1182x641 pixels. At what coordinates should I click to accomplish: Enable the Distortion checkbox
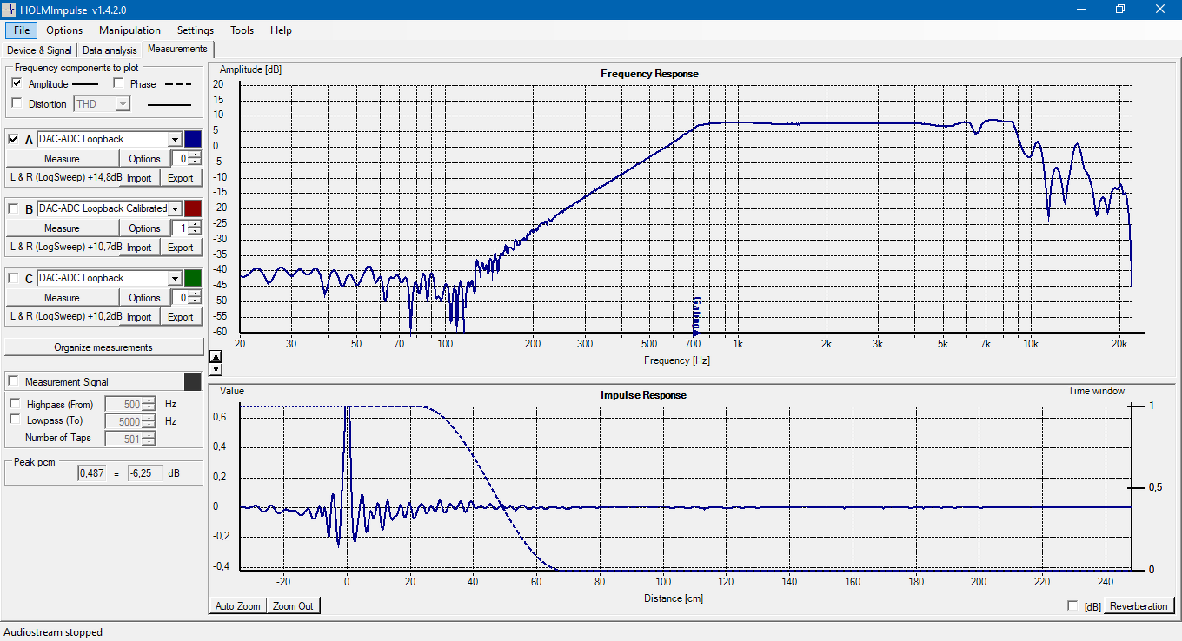coord(17,103)
